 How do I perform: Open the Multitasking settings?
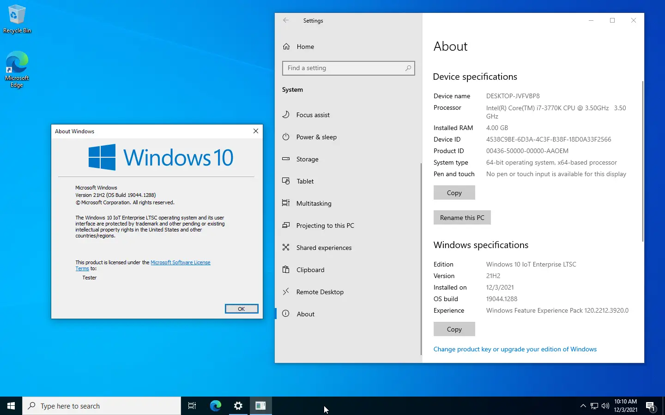314,203
